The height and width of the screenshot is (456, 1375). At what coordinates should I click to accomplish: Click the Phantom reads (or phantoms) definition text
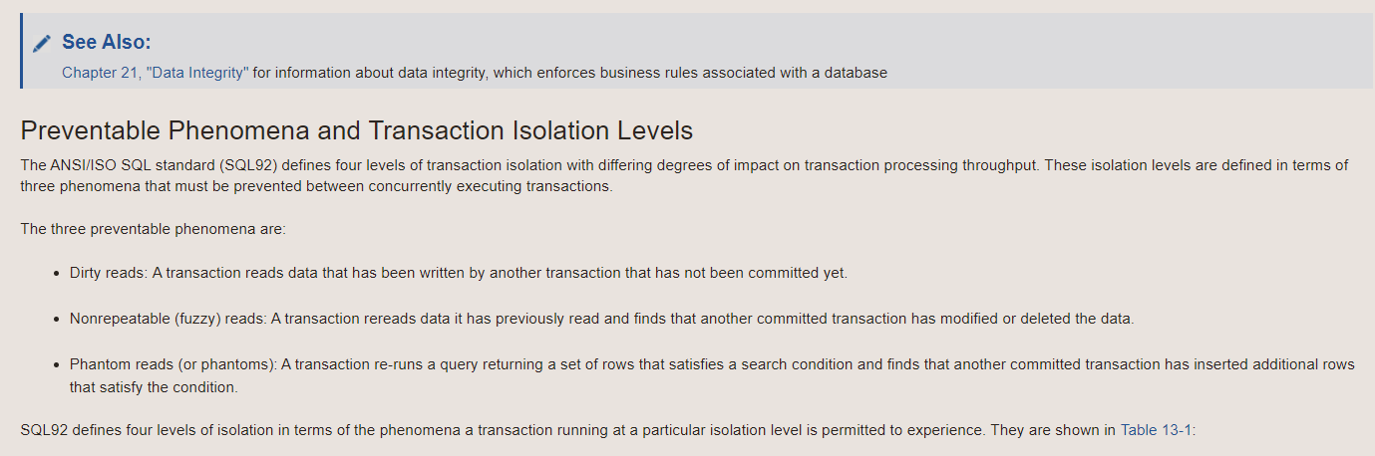pos(712,376)
